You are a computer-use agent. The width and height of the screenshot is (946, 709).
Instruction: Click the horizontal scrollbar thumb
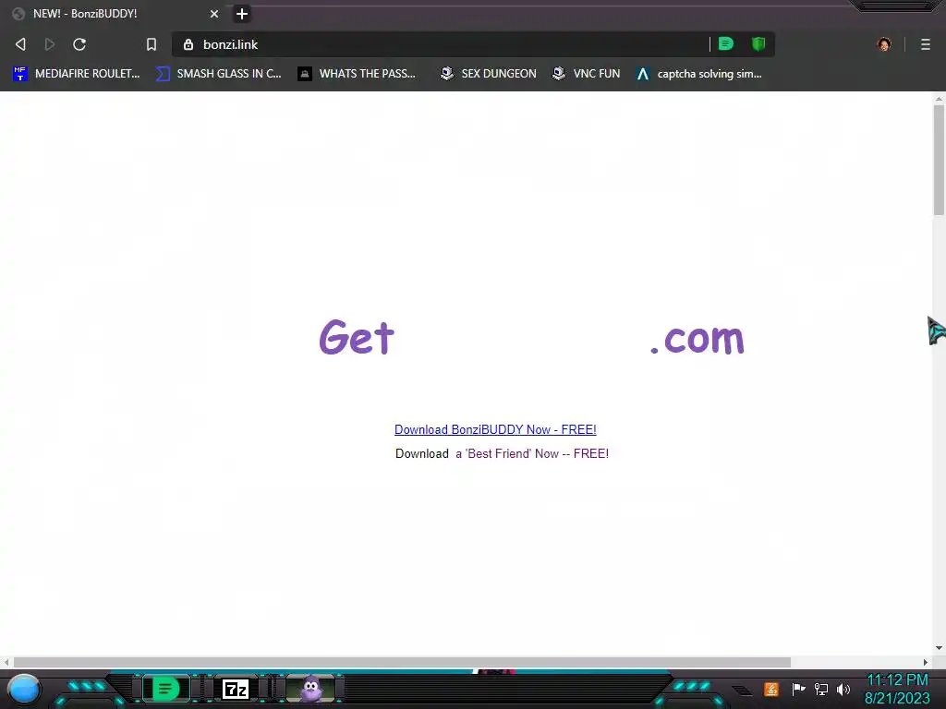402,662
